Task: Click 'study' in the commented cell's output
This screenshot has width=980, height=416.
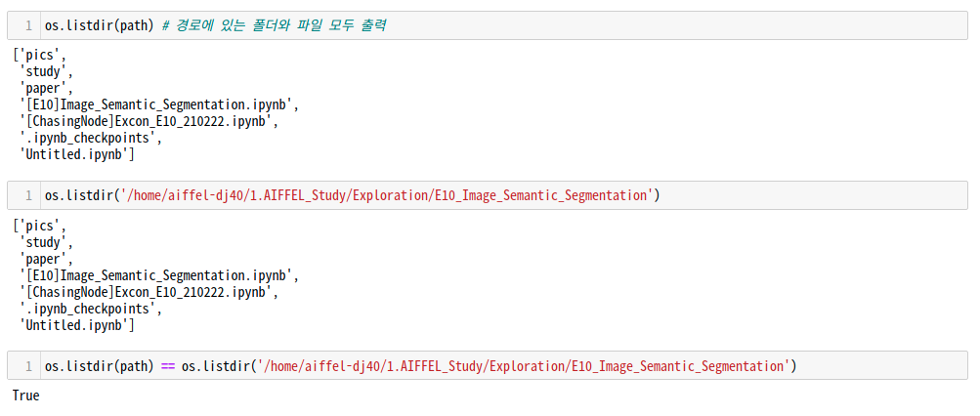Action: [43, 71]
